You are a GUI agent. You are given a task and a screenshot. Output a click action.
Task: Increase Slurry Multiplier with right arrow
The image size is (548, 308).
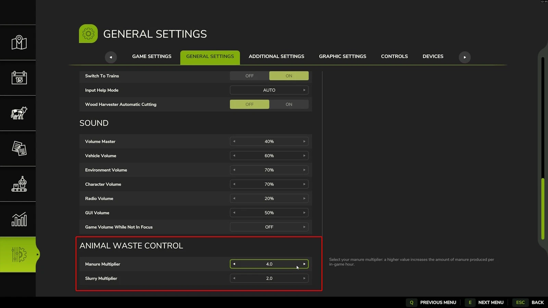click(304, 278)
